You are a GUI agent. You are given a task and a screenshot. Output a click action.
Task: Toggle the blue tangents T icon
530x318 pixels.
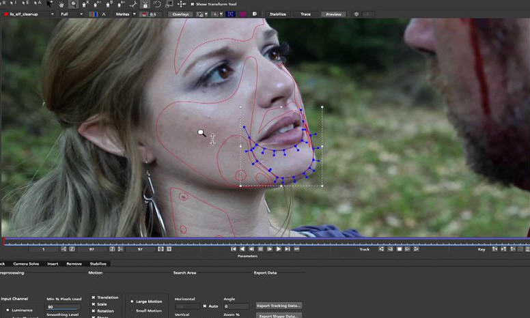[x=231, y=14]
